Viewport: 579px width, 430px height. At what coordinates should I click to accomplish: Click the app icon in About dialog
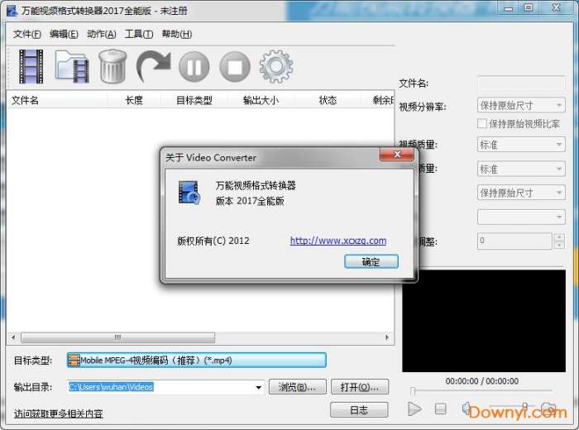coord(189,193)
